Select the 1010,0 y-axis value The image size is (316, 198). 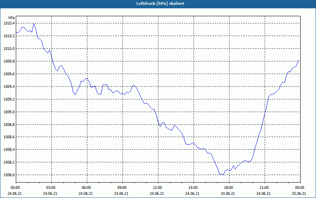(x=9, y=48)
